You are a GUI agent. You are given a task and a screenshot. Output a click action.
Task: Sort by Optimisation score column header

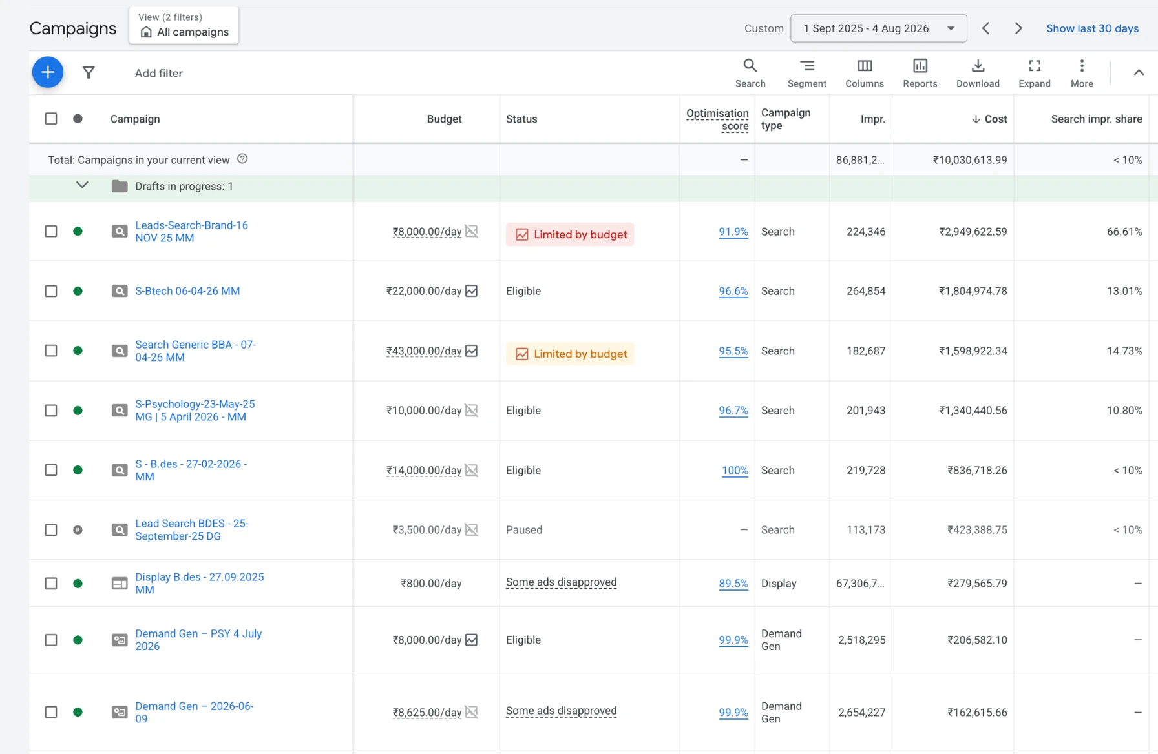click(717, 119)
